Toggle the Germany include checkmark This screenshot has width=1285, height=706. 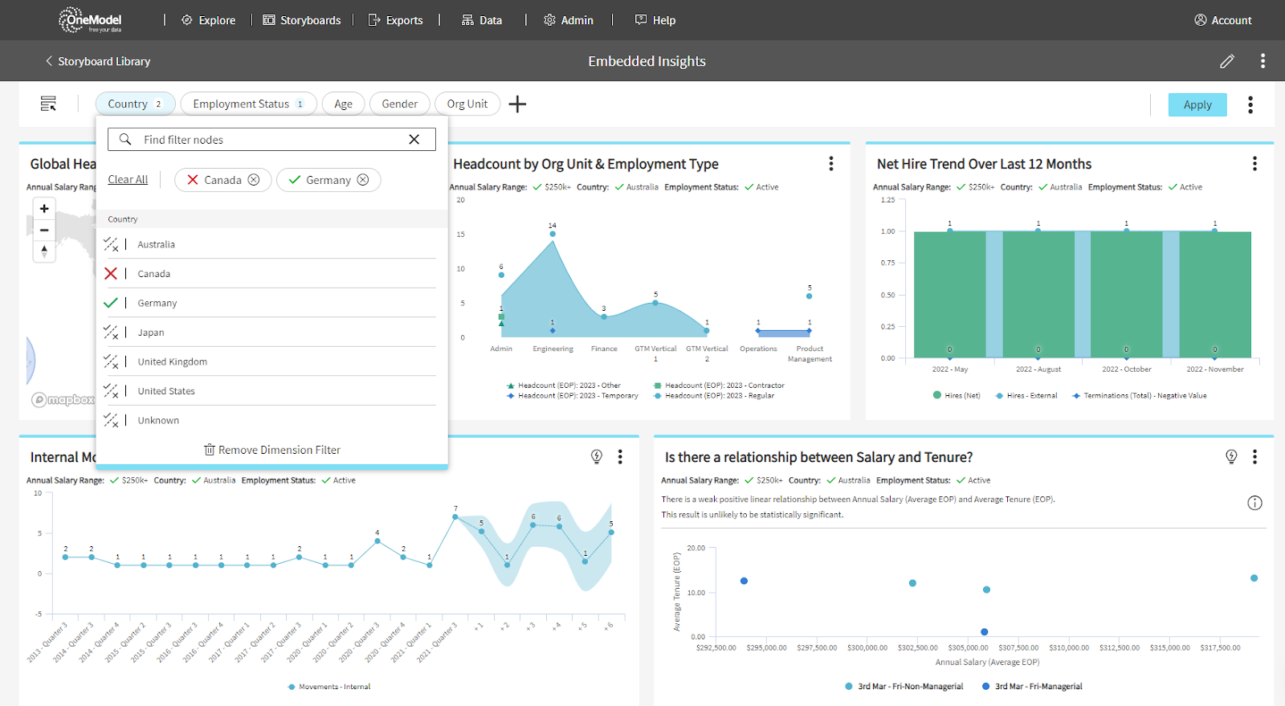click(x=111, y=303)
